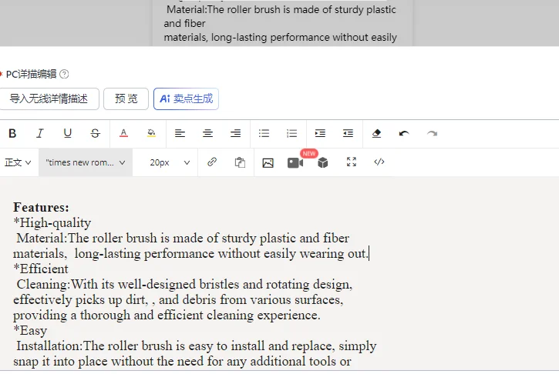
Task: Clear formatting with the eraser icon
Action: 376,133
